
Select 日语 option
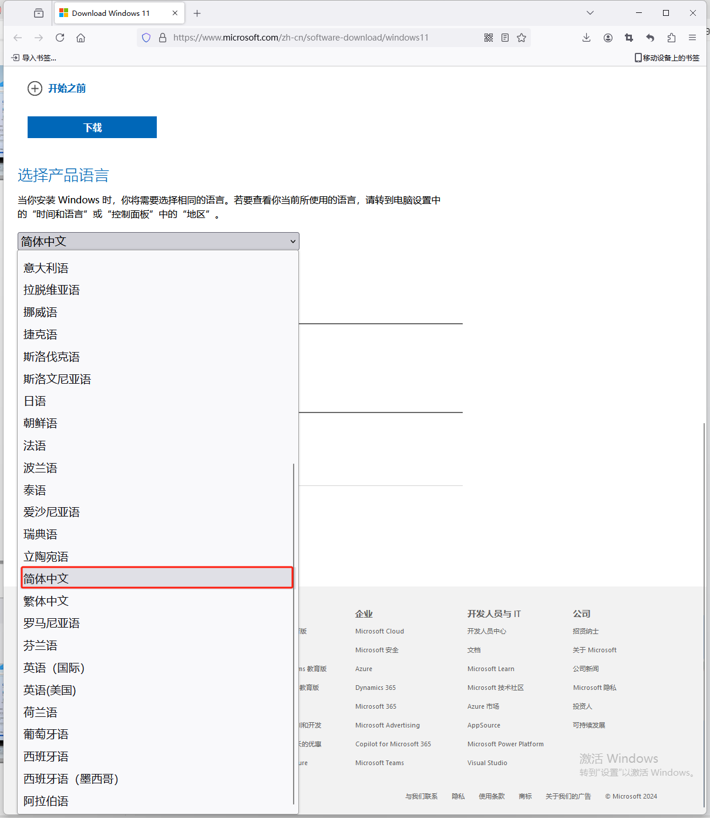click(x=156, y=401)
